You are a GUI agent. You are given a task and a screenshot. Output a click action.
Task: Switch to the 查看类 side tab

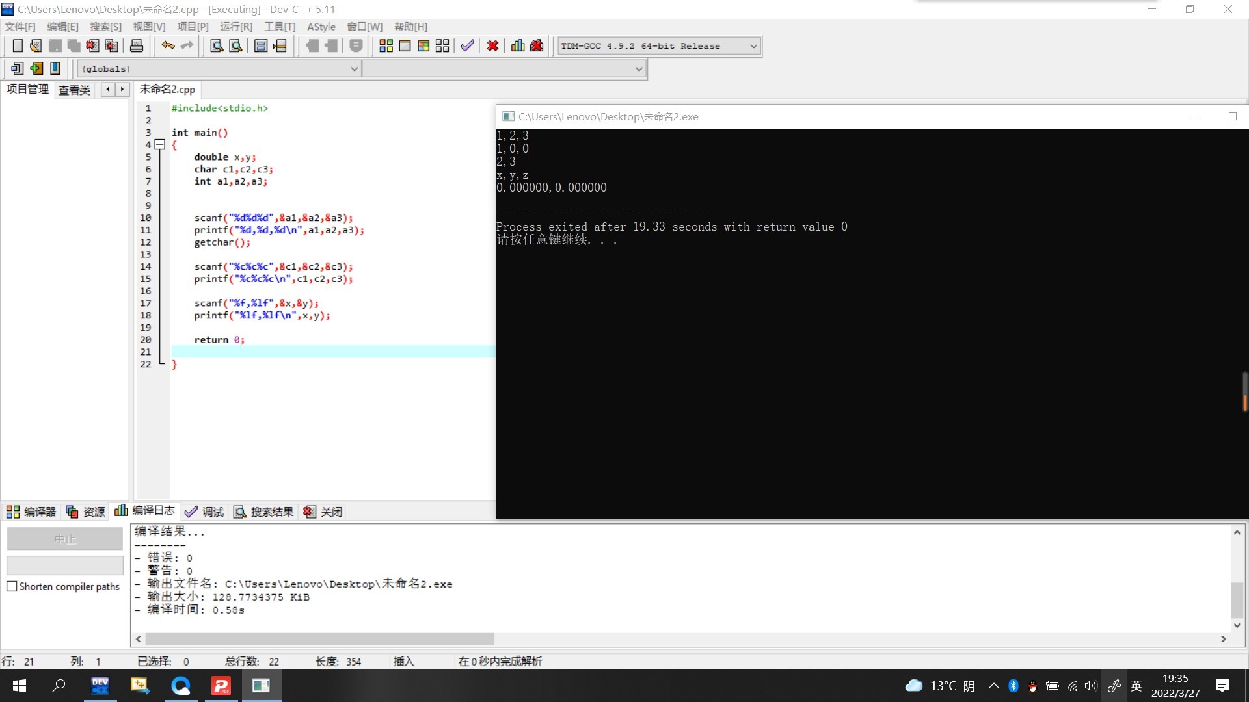(x=74, y=90)
